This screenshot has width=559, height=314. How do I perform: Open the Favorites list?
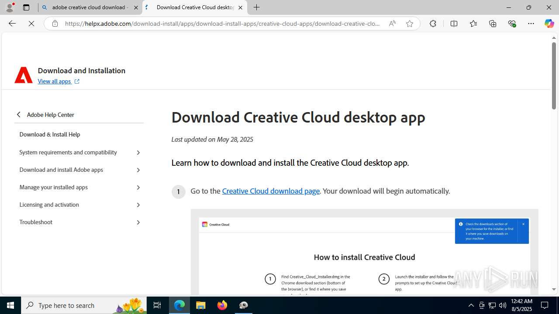click(x=473, y=24)
